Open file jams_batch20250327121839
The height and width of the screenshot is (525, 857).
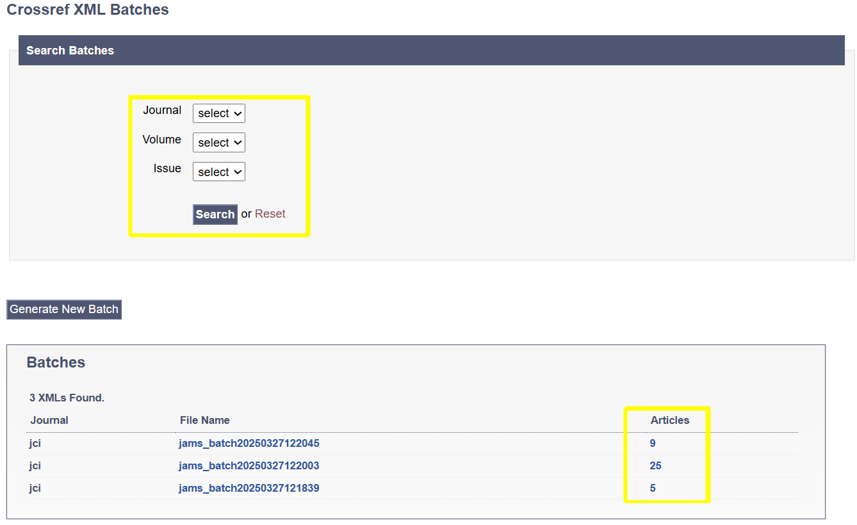pos(249,488)
